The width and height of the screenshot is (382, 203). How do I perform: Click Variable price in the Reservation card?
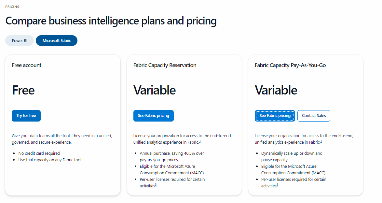(x=155, y=90)
